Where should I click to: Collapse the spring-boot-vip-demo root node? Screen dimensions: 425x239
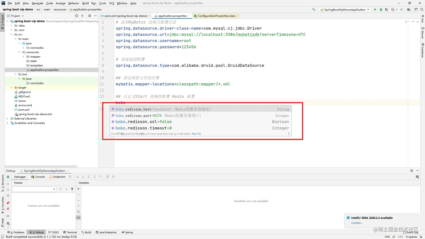coord(8,21)
